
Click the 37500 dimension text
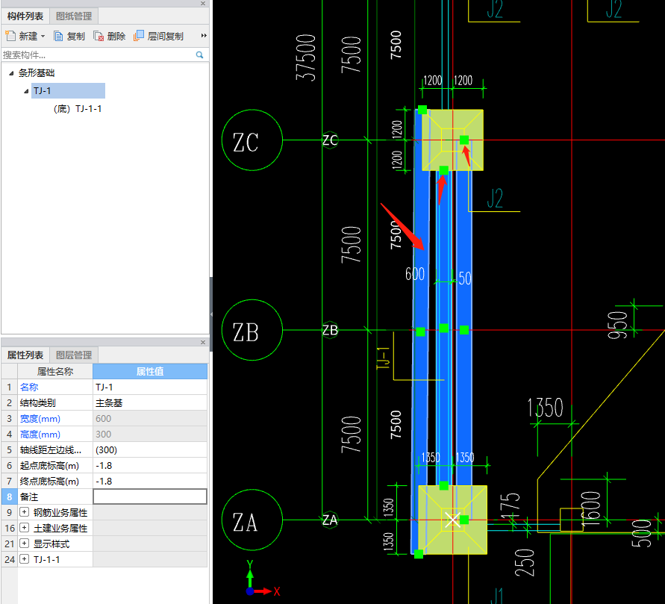pyautogui.click(x=306, y=57)
